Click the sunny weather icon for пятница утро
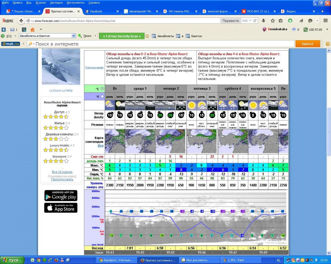Viewport: 331px width, 264px height. point(191,105)
